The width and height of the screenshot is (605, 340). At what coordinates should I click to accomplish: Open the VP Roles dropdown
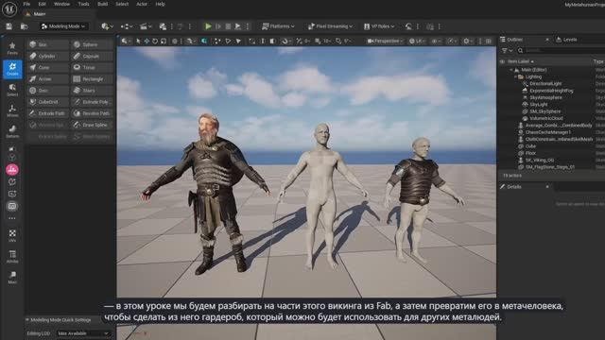379,26
